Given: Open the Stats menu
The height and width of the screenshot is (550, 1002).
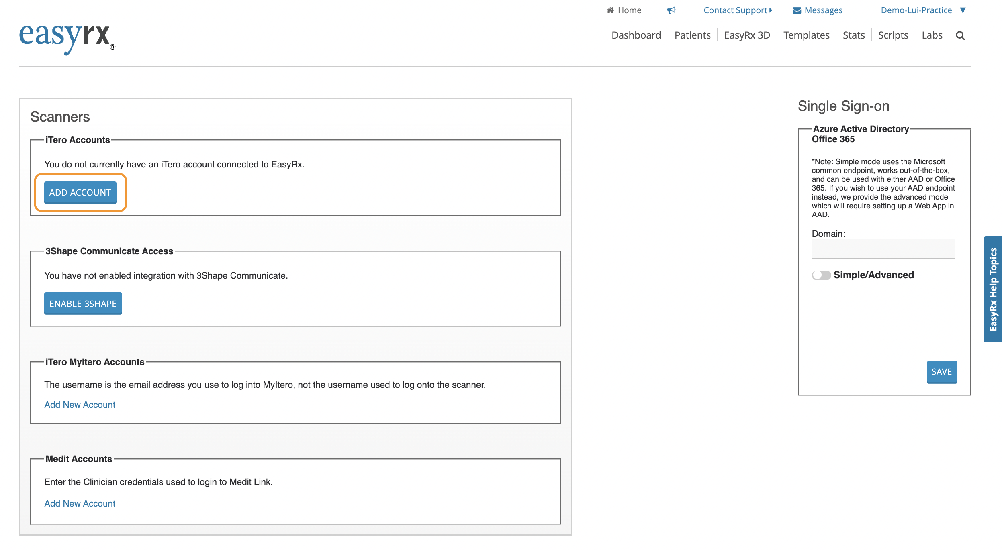Looking at the screenshot, I should [854, 35].
